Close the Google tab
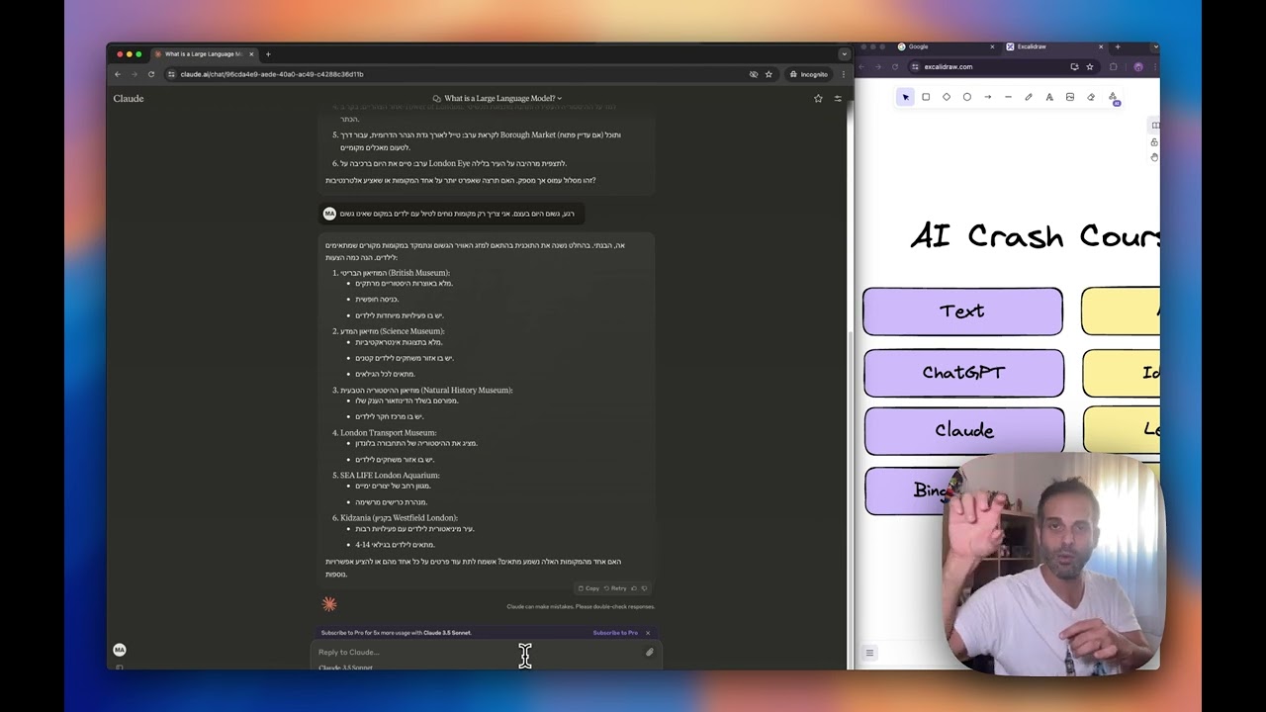Viewport: 1266px width, 712px height. pyautogui.click(x=992, y=46)
